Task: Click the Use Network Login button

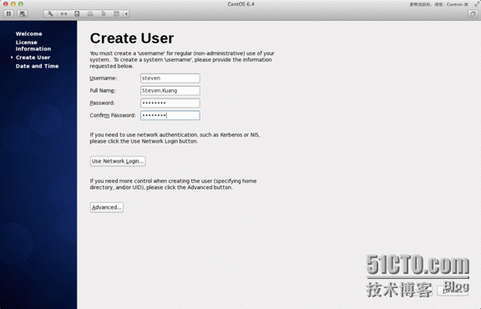Action: [118, 161]
